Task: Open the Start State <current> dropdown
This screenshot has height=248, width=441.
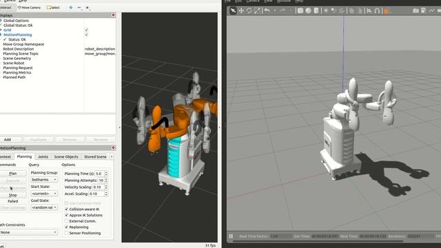Action: point(44,194)
